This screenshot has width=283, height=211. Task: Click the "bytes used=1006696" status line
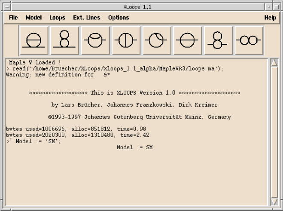(76, 129)
